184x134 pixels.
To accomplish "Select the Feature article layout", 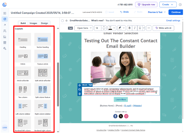I will tap(42, 58).
